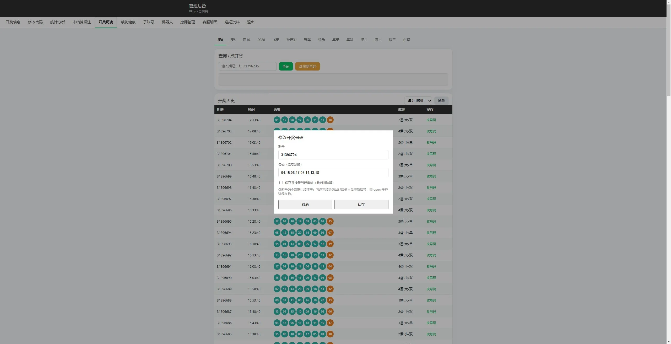
Task: Click period number 31396699 in the table
Action: point(224,176)
